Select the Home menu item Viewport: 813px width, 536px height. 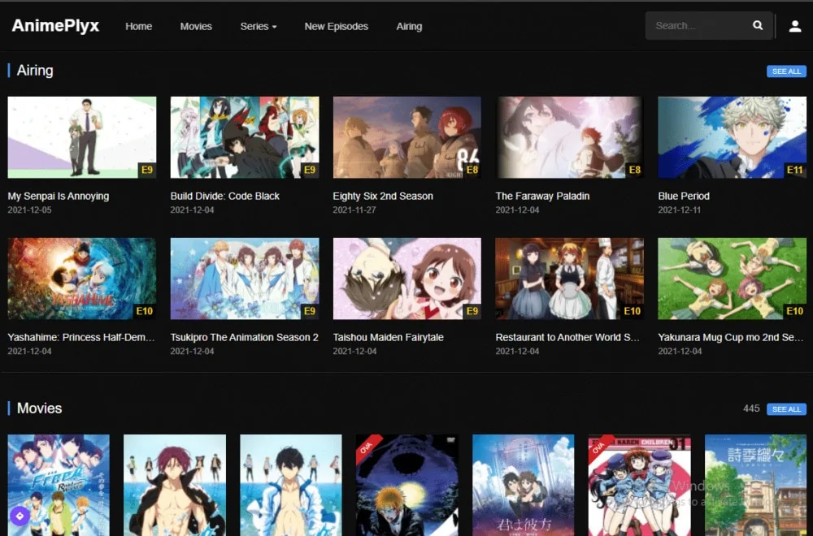[x=138, y=26]
